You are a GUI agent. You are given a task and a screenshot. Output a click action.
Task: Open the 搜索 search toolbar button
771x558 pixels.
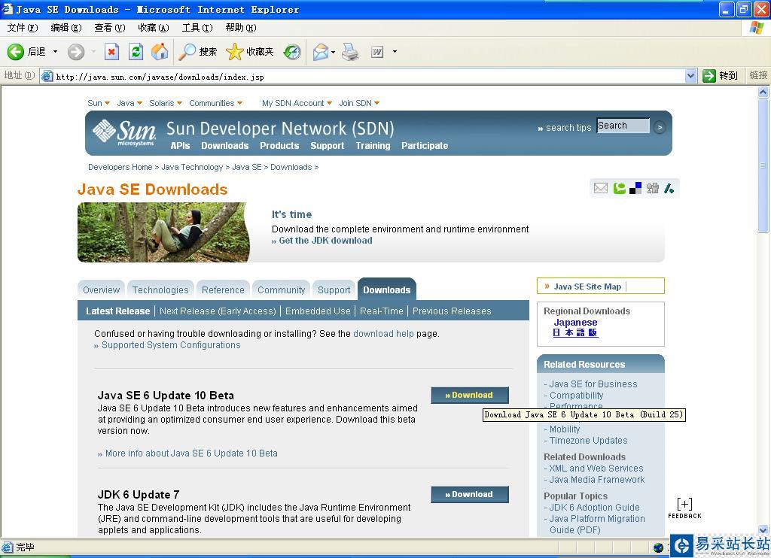[198, 52]
